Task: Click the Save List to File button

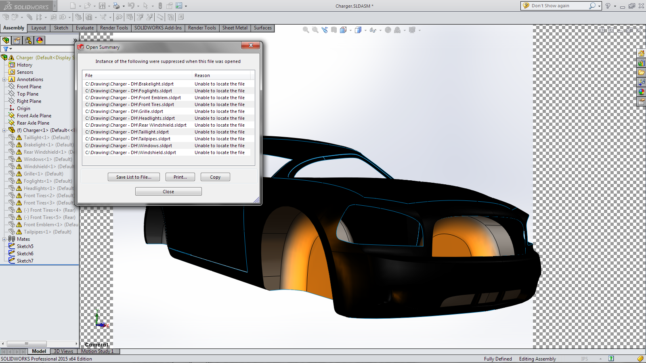Action: click(134, 177)
